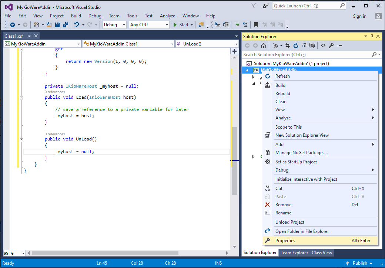The width and height of the screenshot is (385, 268).
Task: Open the Analyze menu in menu bar
Action: (167, 16)
